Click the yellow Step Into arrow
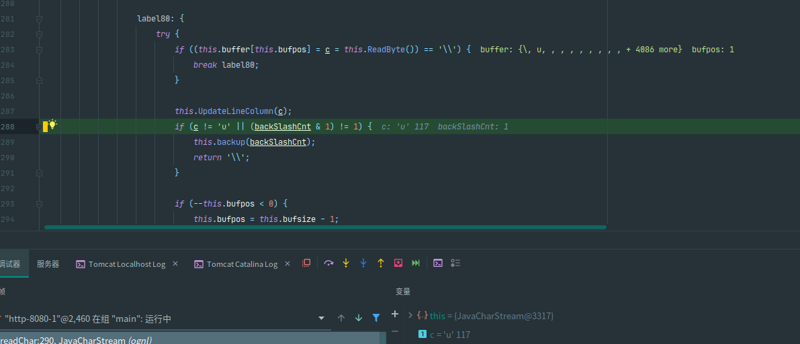 (x=346, y=264)
